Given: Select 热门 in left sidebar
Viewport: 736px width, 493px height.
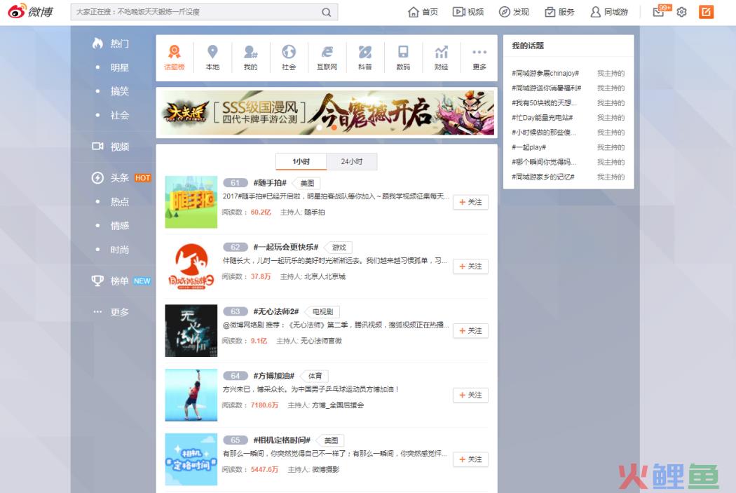Looking at the screenshot, I should pos(111,43).
